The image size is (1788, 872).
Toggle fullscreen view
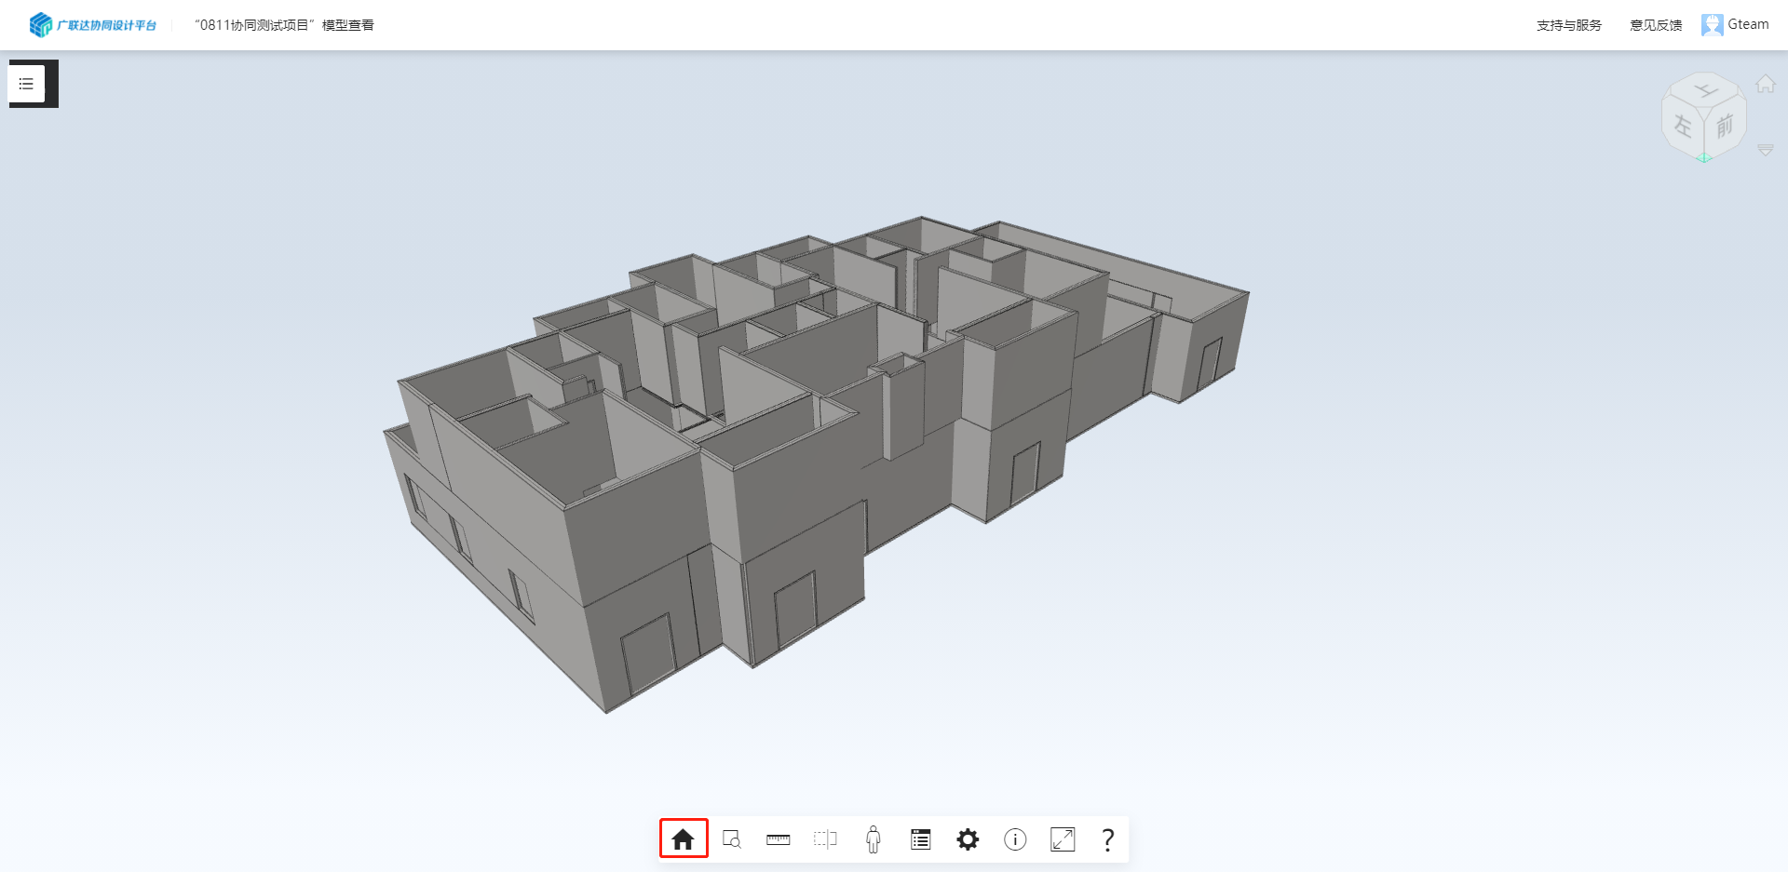point(1063,839)
